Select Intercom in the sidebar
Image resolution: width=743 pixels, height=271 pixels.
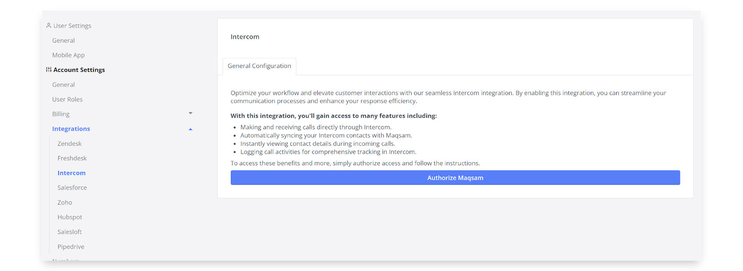[x=72, y=173]
